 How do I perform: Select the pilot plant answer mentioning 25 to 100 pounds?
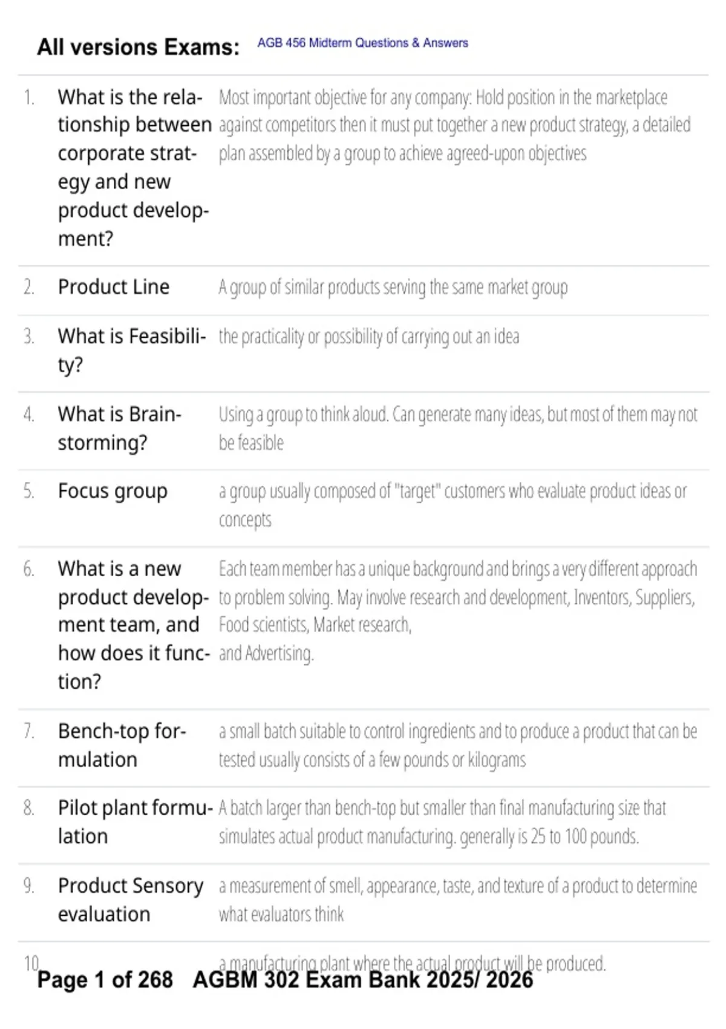442,822
